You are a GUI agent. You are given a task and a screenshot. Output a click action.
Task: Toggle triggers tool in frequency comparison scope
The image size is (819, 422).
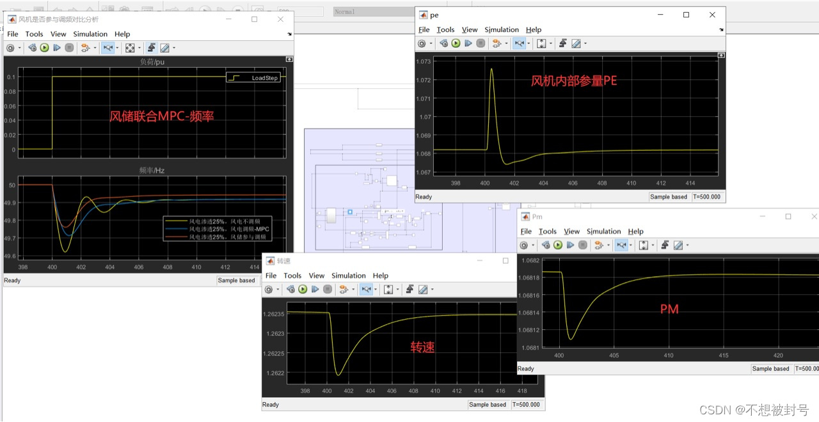pyautogui.click(x=152, y=48)
